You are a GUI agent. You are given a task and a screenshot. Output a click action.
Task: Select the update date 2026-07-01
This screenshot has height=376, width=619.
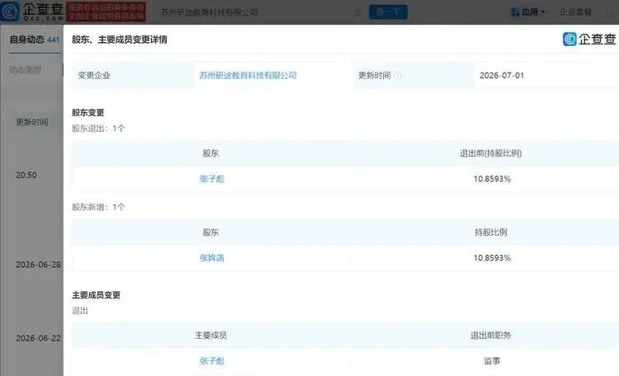pyautogui.click(x=502, y=75)
